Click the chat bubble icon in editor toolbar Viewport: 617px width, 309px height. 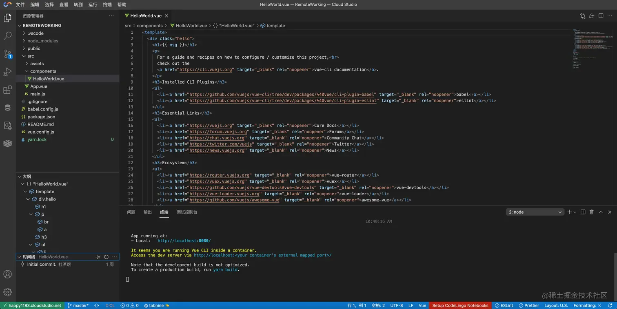click(x=592, y=16)
